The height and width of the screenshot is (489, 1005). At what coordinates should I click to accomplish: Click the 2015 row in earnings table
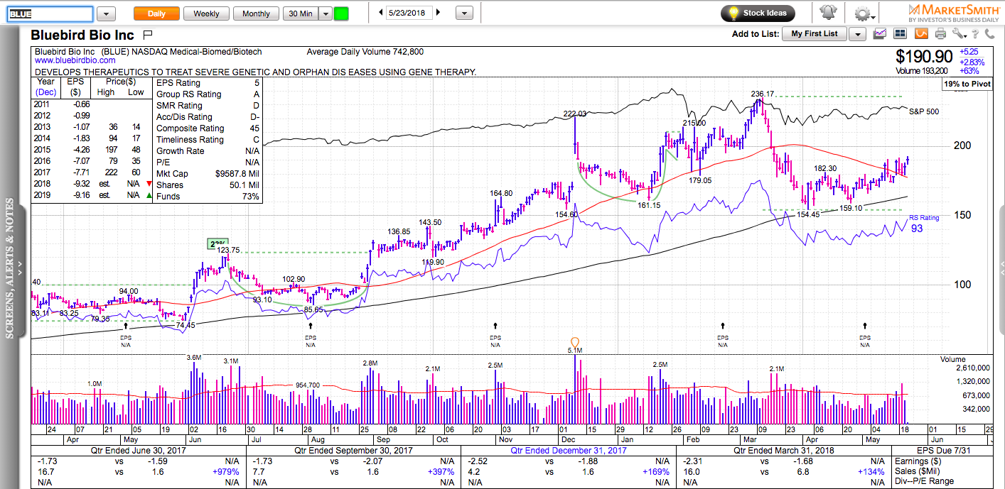pos(91,149)
